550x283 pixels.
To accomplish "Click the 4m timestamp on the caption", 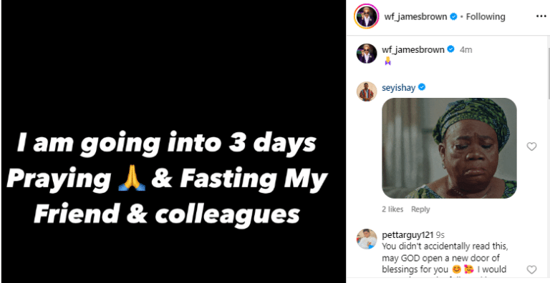I will pyautogui.click(x=465, y=50).
